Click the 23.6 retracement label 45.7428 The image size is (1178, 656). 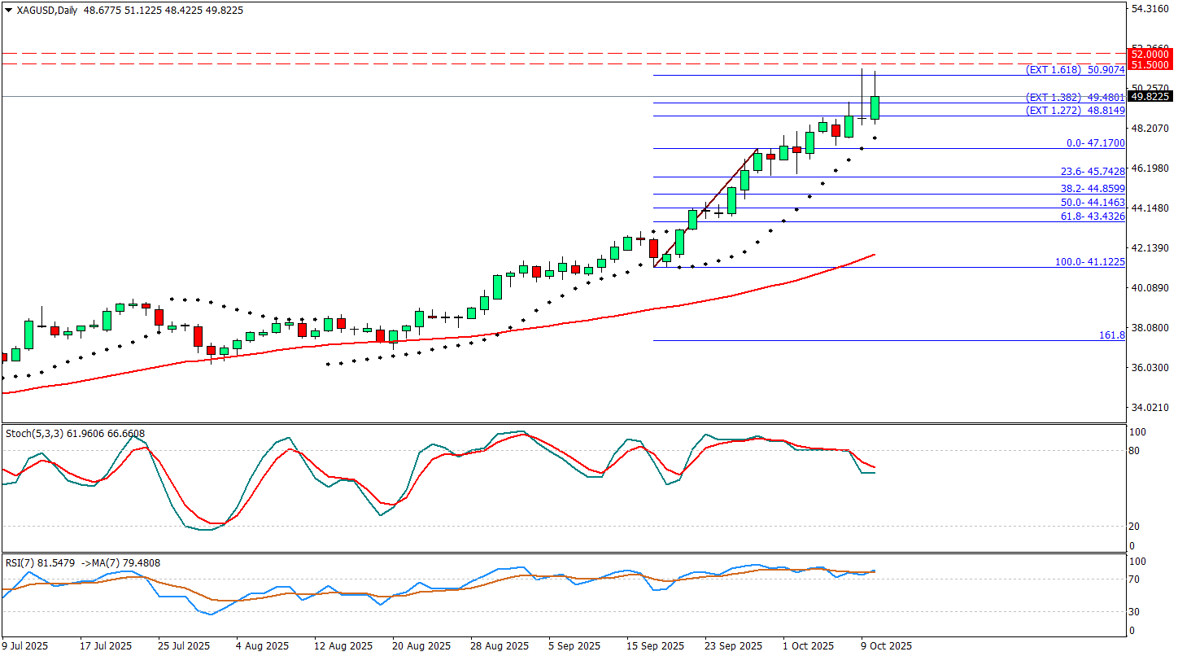click(x=1093, y=172)
